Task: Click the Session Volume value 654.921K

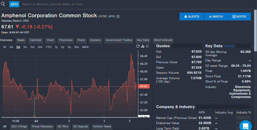Action: click(194, 73)
